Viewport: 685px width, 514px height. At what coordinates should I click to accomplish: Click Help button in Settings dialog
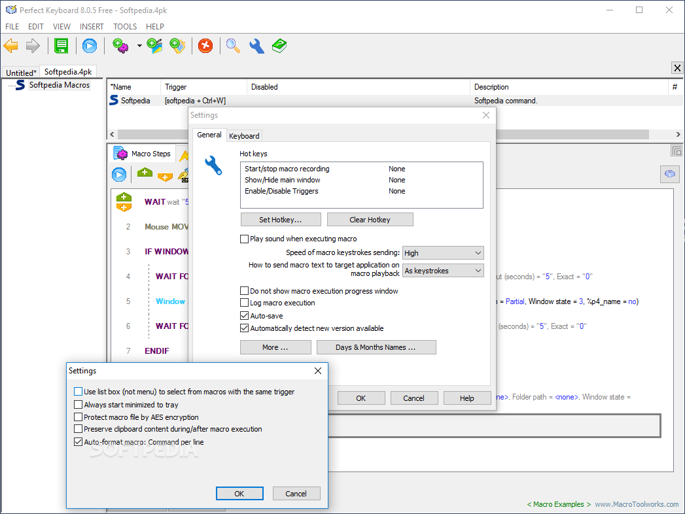pyautogui.click(x=467, y=398)
